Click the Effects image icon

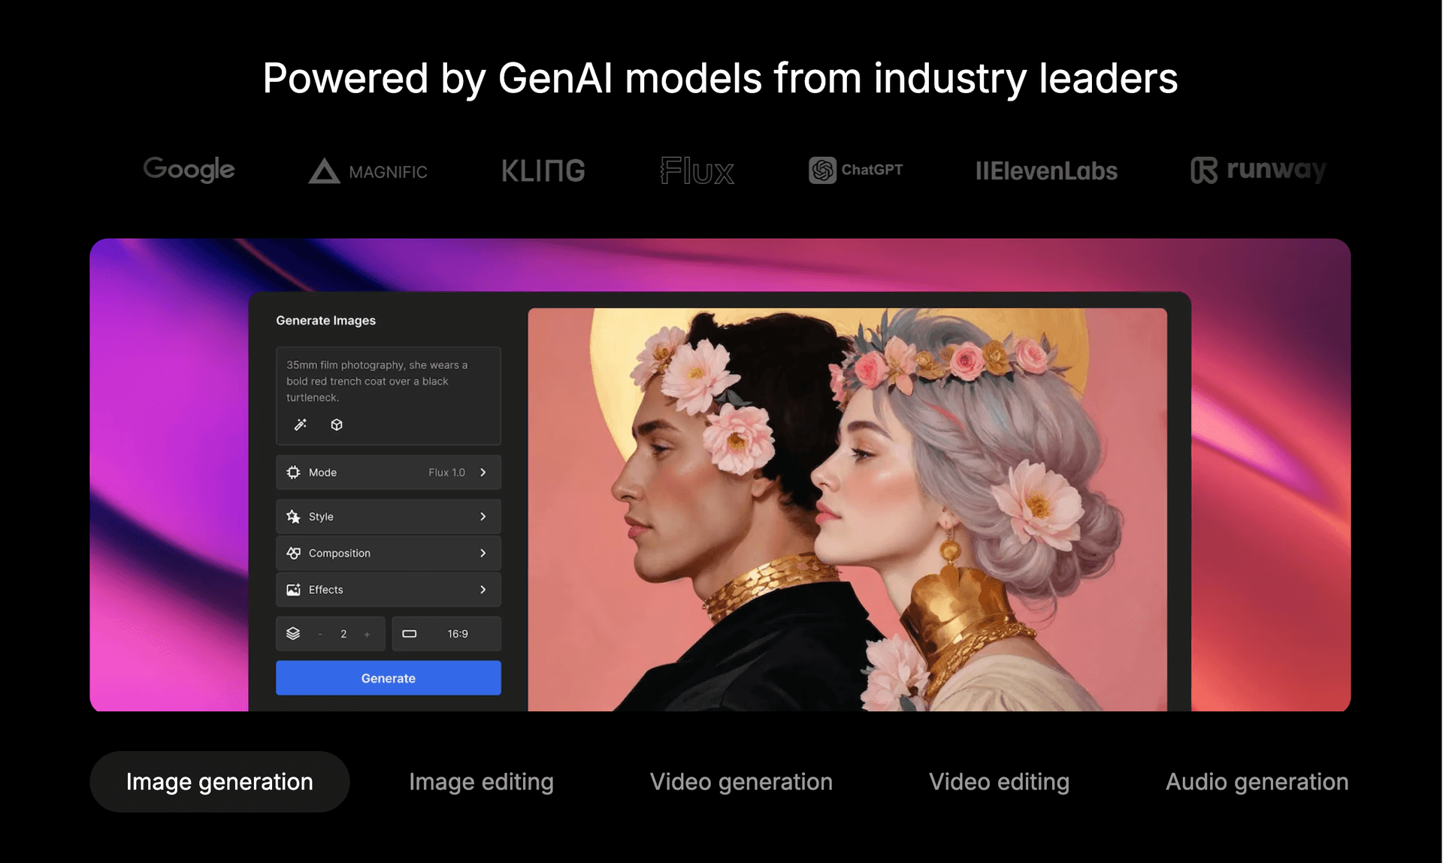click(x=293, y=590)
